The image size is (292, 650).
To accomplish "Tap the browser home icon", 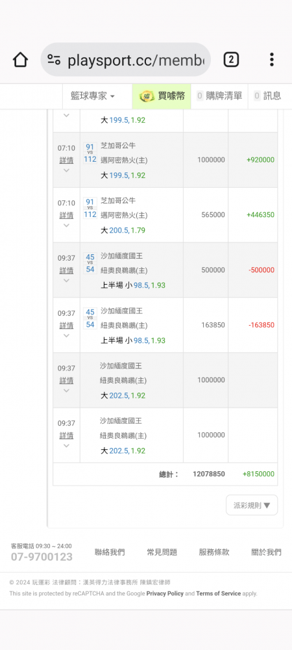I will coord(20,60).
